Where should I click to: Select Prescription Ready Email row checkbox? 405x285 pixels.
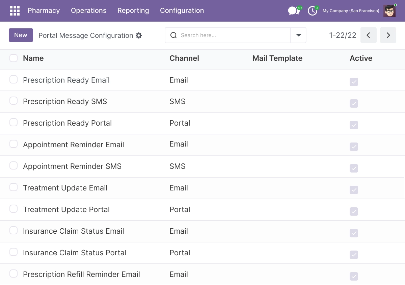tap(13, 79)
